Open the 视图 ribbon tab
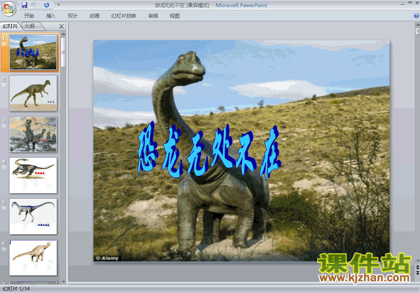Viewport: 420px width, 293px height. pyautogui.click(x=175, y=16)
